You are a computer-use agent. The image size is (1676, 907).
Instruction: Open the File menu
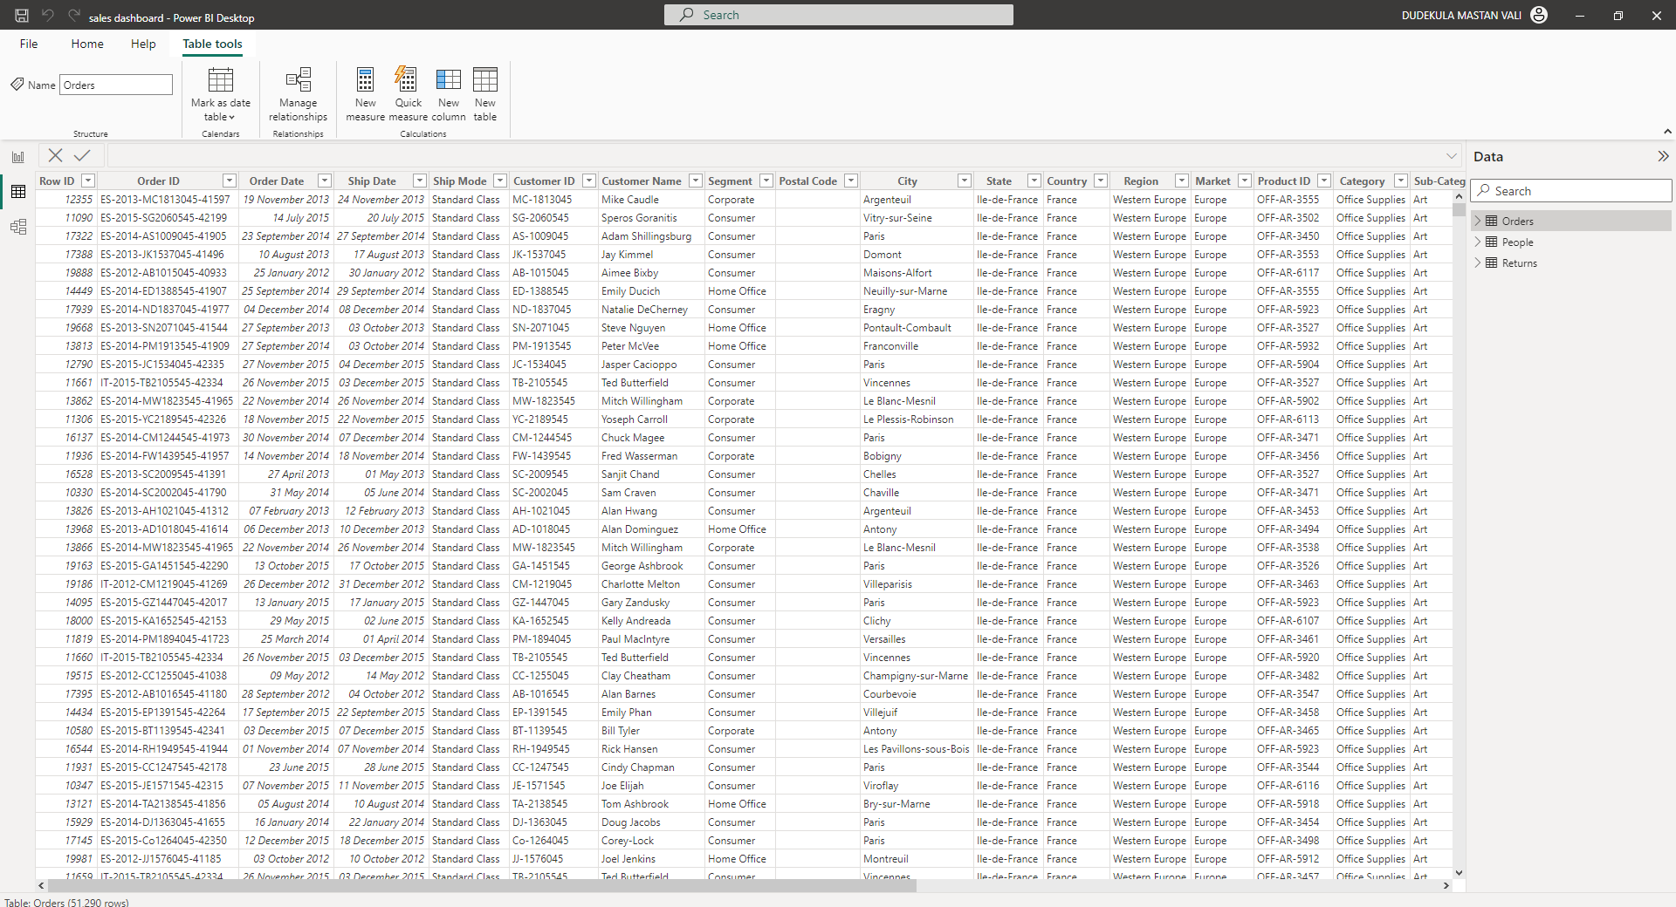point(29,44)
